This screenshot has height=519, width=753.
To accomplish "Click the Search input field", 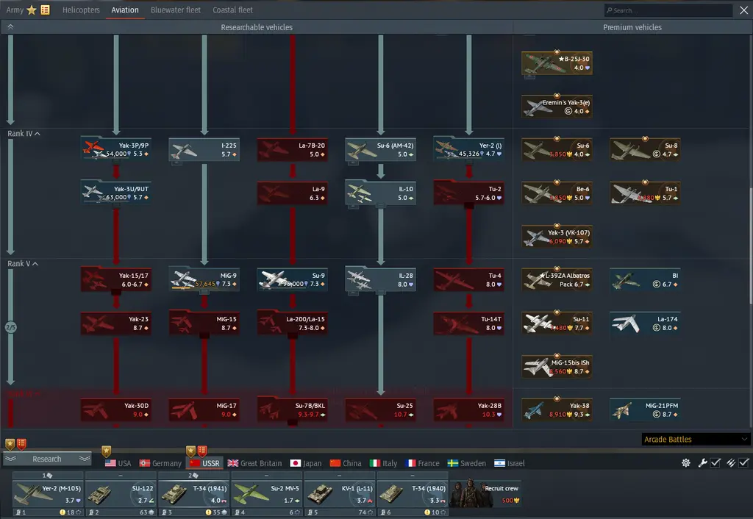I will [668, 10].
